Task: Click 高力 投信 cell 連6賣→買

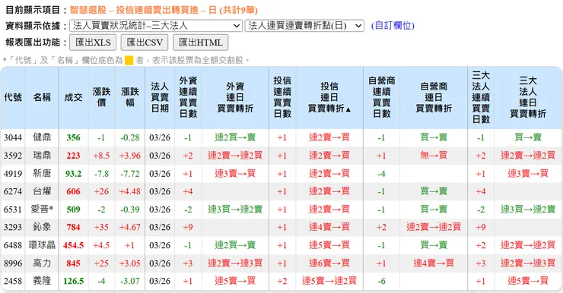Action: [329, 263]
